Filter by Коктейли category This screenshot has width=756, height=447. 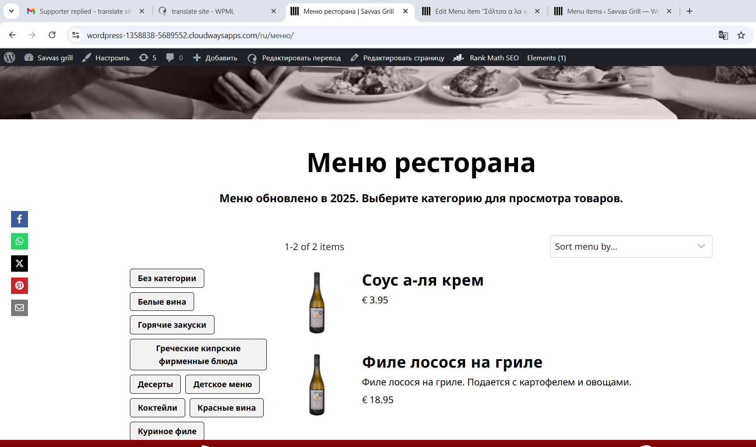tap(157, 408)
